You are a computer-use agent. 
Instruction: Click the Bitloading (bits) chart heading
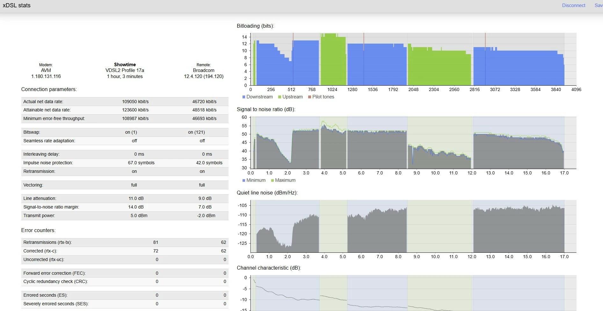(255, 26)
